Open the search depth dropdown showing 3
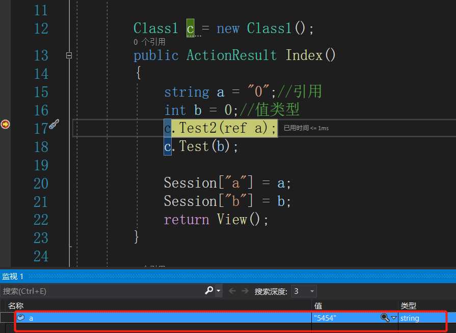Image resolution: width=456 pixels, height=333 pixels. 304,291
